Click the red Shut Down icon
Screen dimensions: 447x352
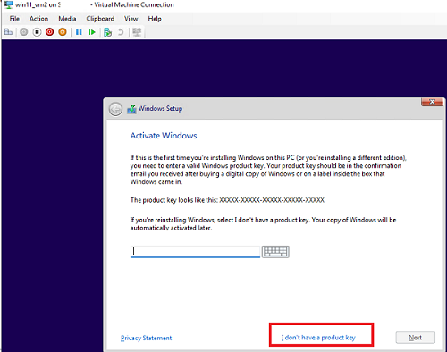point(50,32)
